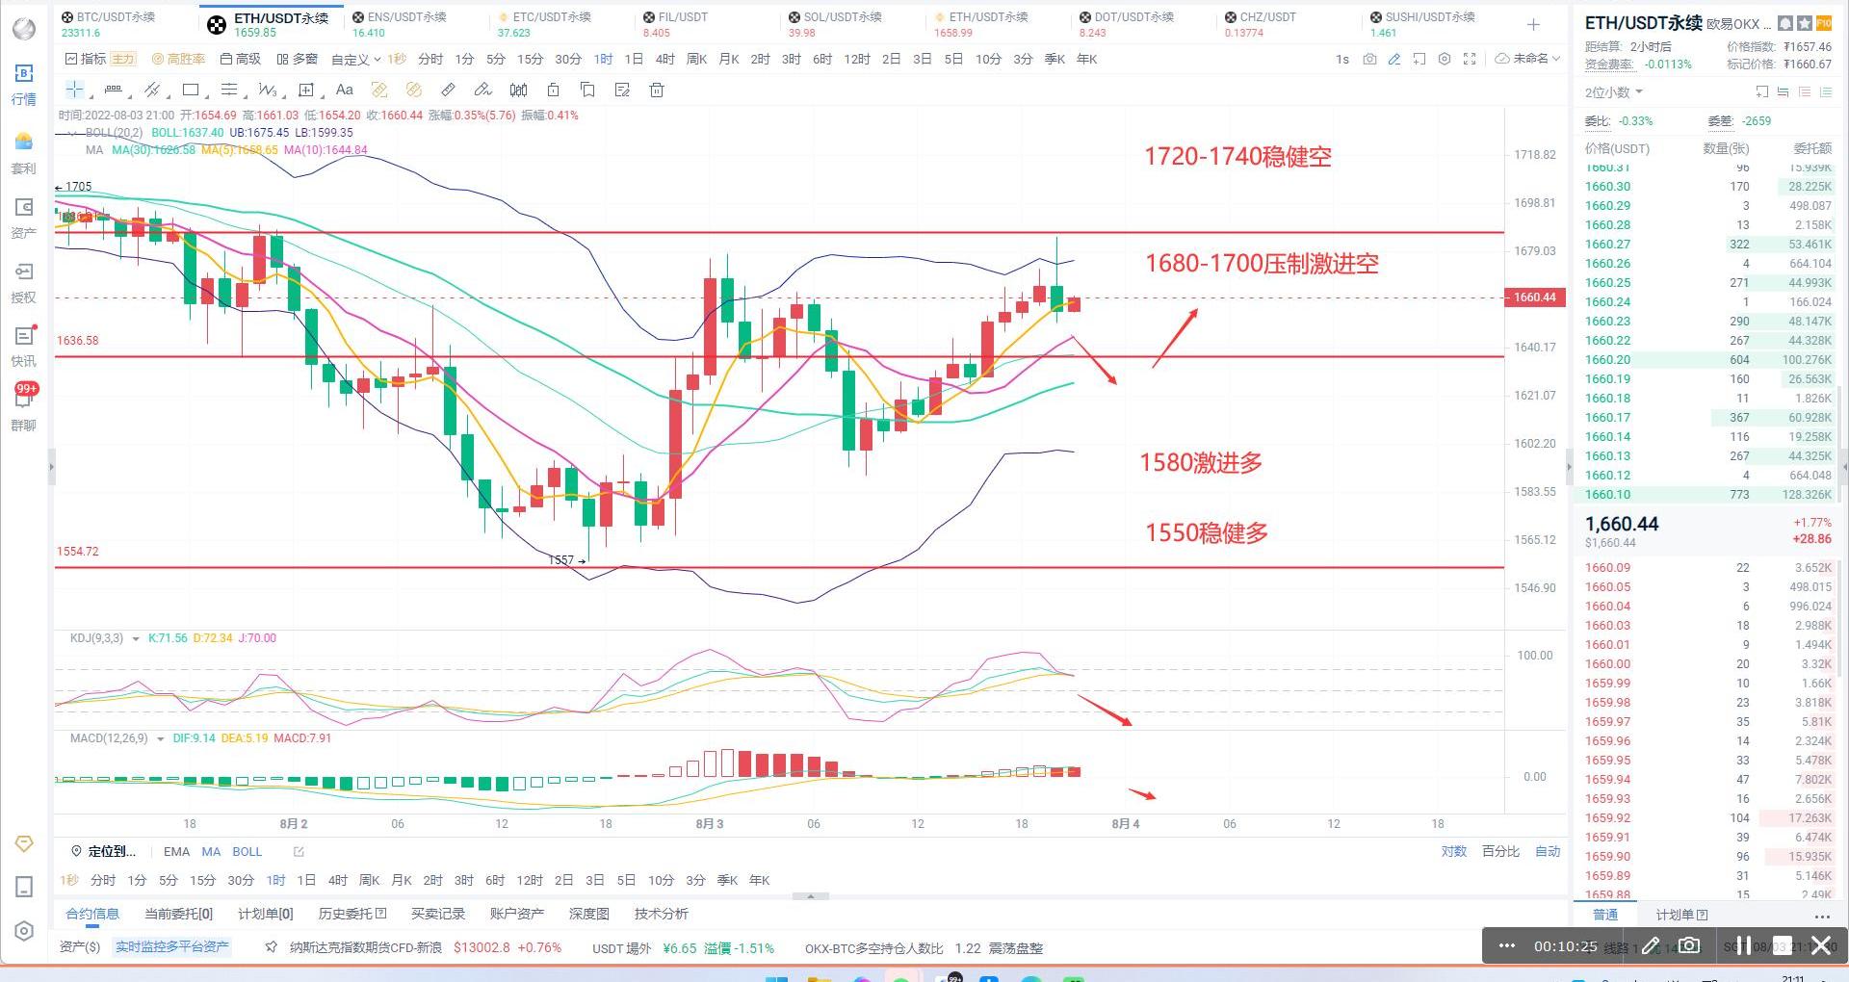Expand MACD(12,26,9) indicator options

click(160, 738)
